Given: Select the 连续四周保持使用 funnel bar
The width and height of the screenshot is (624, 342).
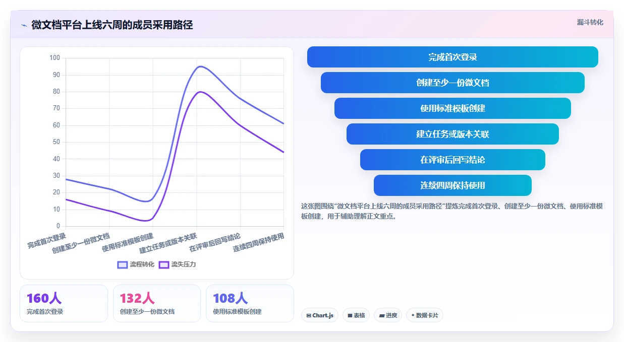Looking at the screenshot, I should (x=452, y=185).
